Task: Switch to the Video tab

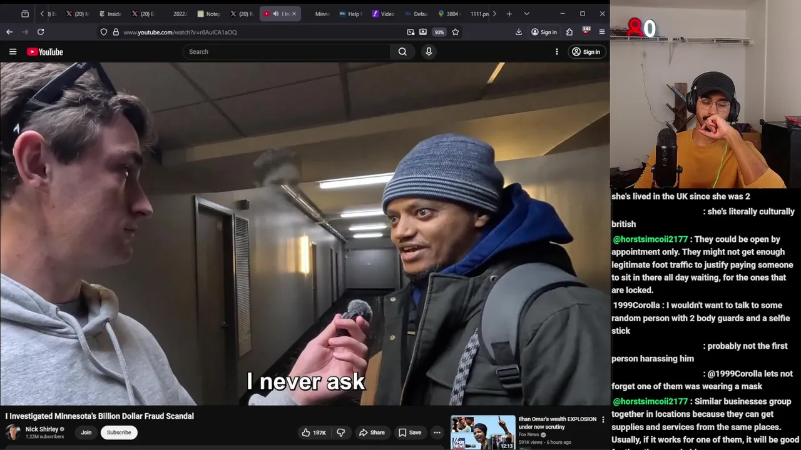Action: click(x=383, y=14)
